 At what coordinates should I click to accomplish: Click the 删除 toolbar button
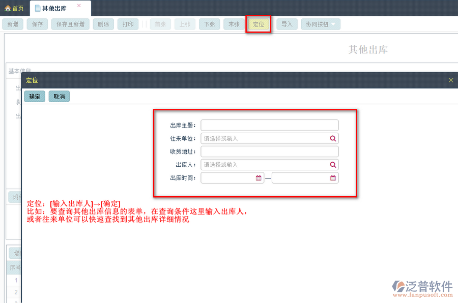[x=103, y=24]
